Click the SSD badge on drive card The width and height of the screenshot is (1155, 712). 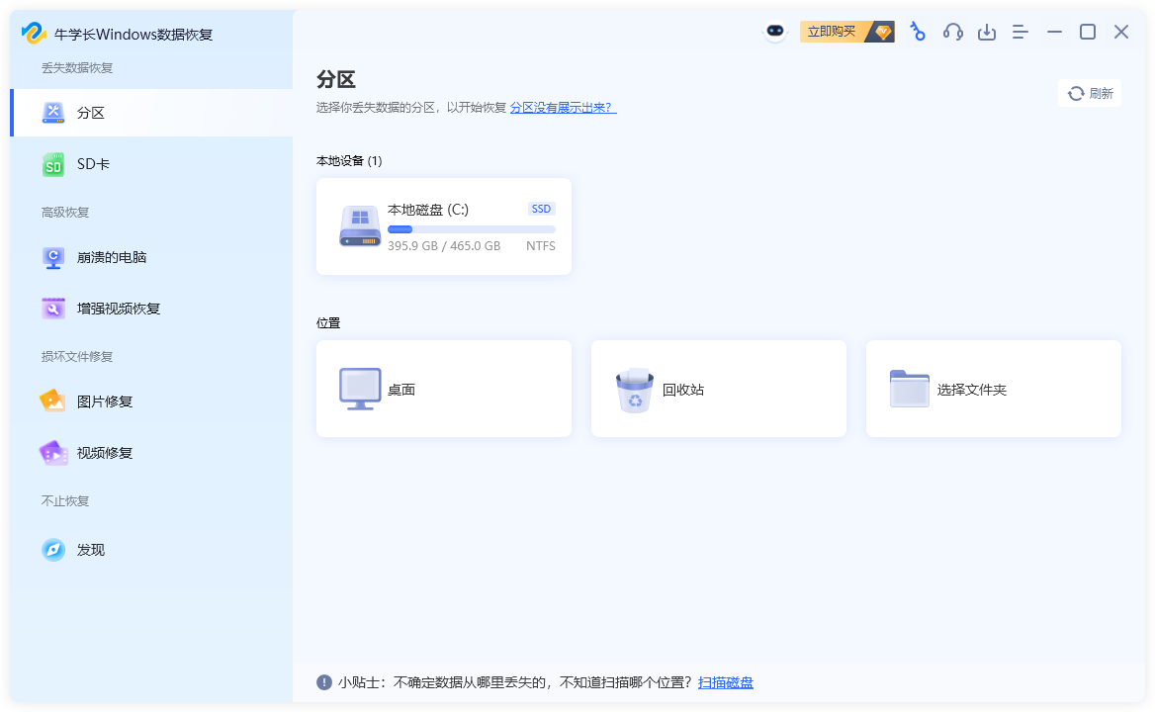[542, 209]
